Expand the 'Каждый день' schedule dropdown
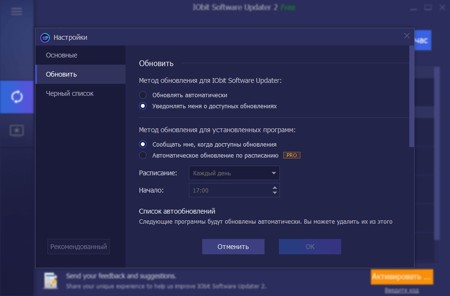 click(x=234, y=173)
